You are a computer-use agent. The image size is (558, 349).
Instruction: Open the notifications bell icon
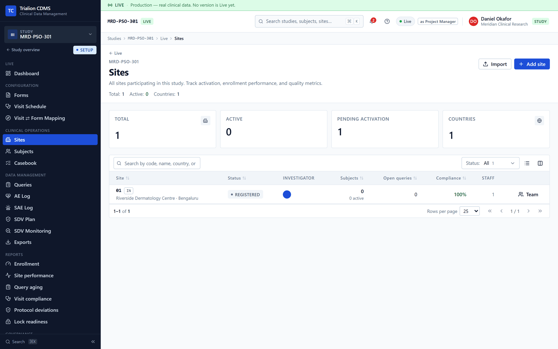coord(372,21)
